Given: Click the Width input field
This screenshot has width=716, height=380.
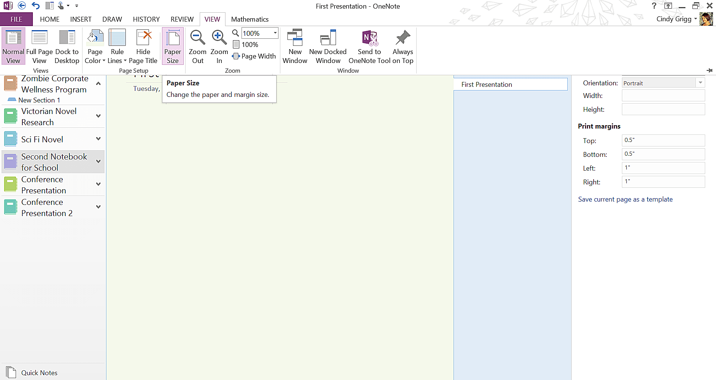Looking at the screenshot, I should pos(663,95).
